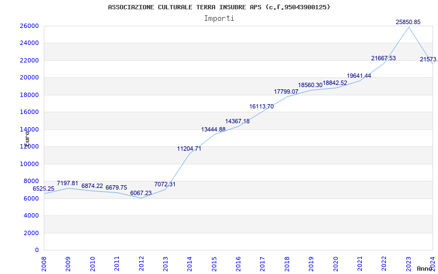Click the 2018 x-axis year label
Screen dimensions: 438x274
pyautogui.click(x=287, y=264)
